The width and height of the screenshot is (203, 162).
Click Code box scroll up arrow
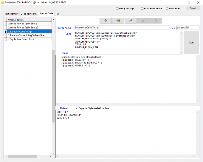pyautogui.click(x=181, y=33)
